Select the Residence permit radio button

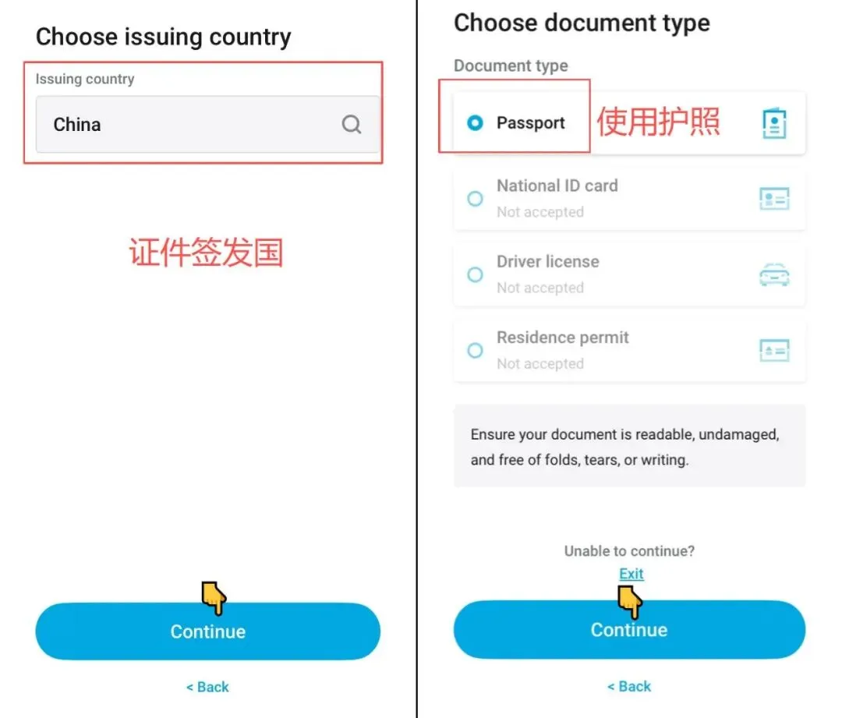pyautogui.click(x=475, y=351)
